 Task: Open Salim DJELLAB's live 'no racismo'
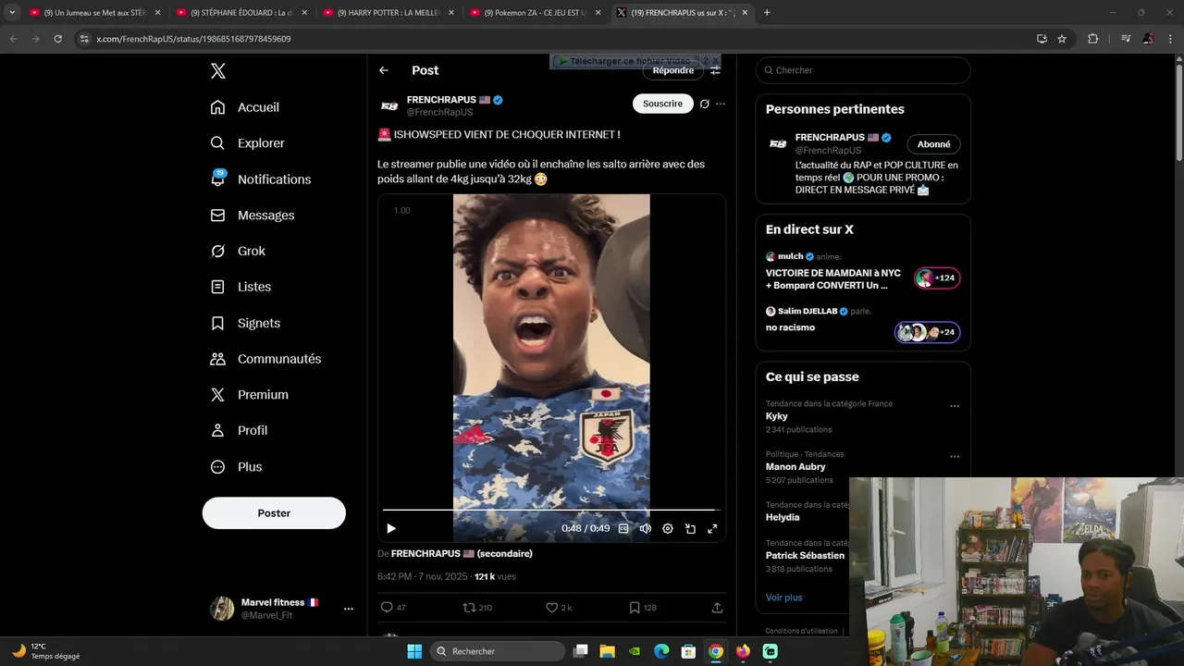pos(862,323)
